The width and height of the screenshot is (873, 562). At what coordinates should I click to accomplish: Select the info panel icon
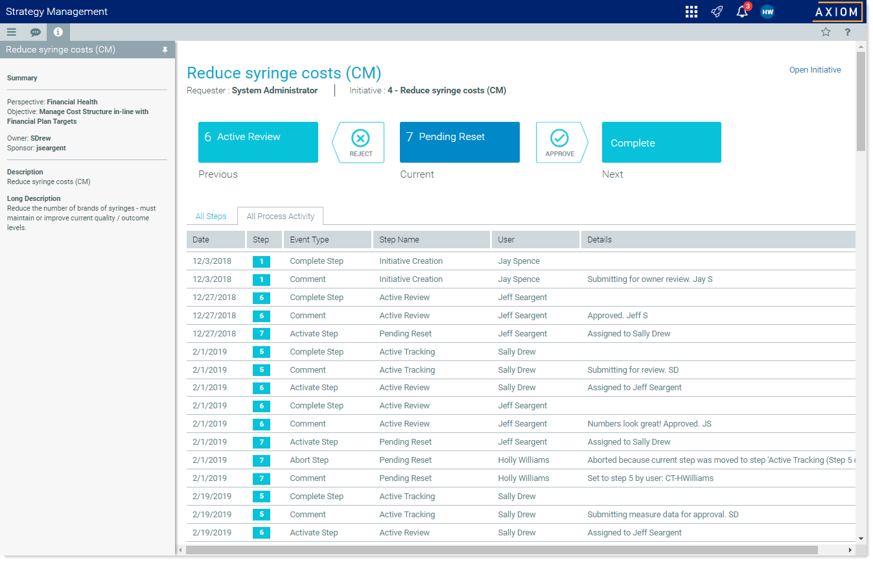tap(58, 32)
